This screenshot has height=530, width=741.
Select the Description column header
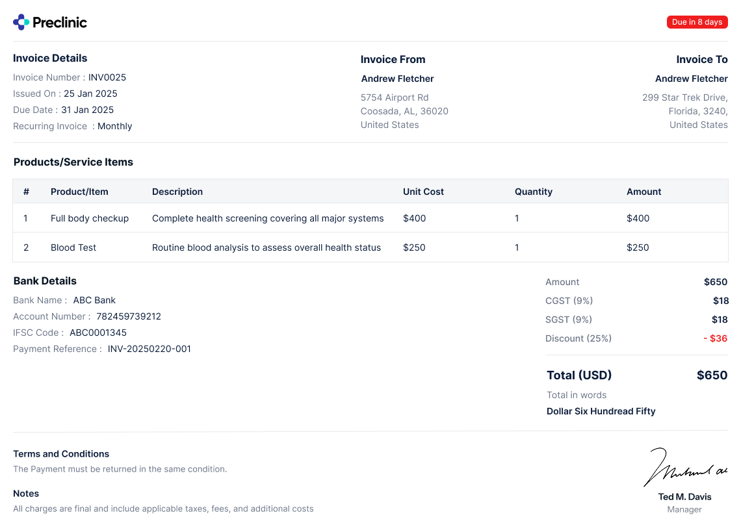(x=177, y=192)
